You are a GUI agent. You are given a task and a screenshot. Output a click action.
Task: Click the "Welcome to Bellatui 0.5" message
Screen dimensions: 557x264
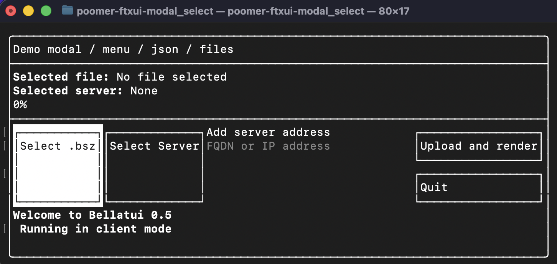click(92, 215)
